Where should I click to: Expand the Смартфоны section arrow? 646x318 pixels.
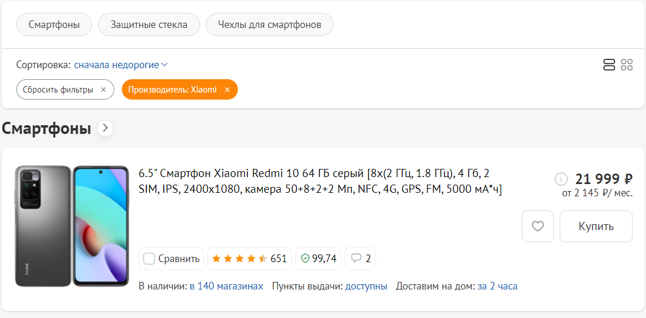[105, 128]
